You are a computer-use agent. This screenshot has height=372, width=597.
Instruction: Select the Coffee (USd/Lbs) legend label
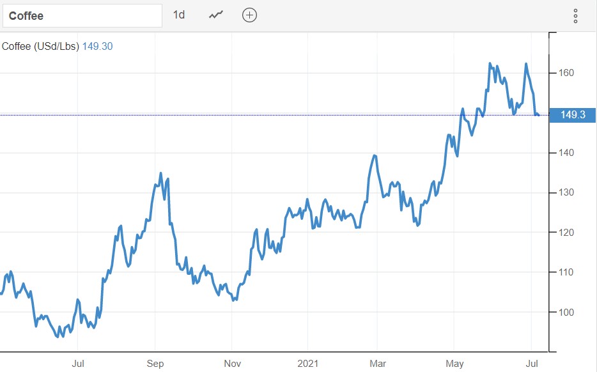pos(40,46)
